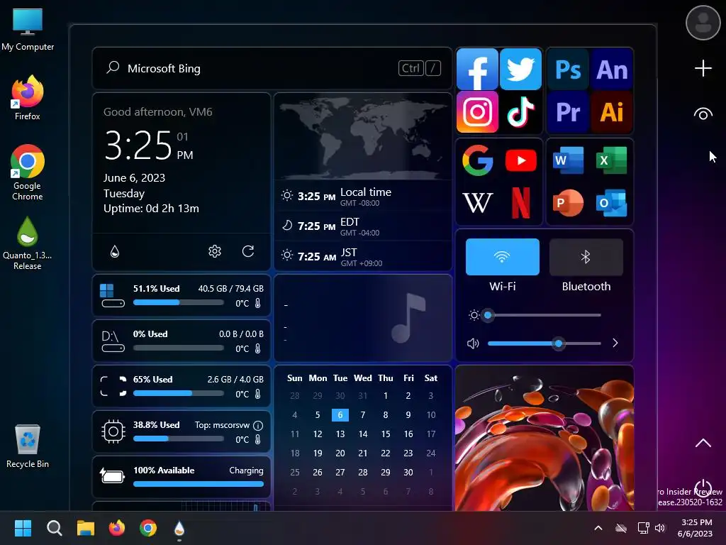
Task: Click the up chevron on right sidebar
Action: click(x=703, y=443)
